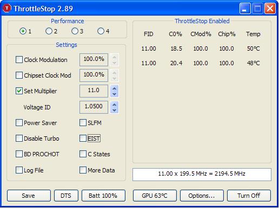Choose performance profile 3 radio button
Image resolution: width=279 pixels, height=208 pixels.
tap(75, 31)
